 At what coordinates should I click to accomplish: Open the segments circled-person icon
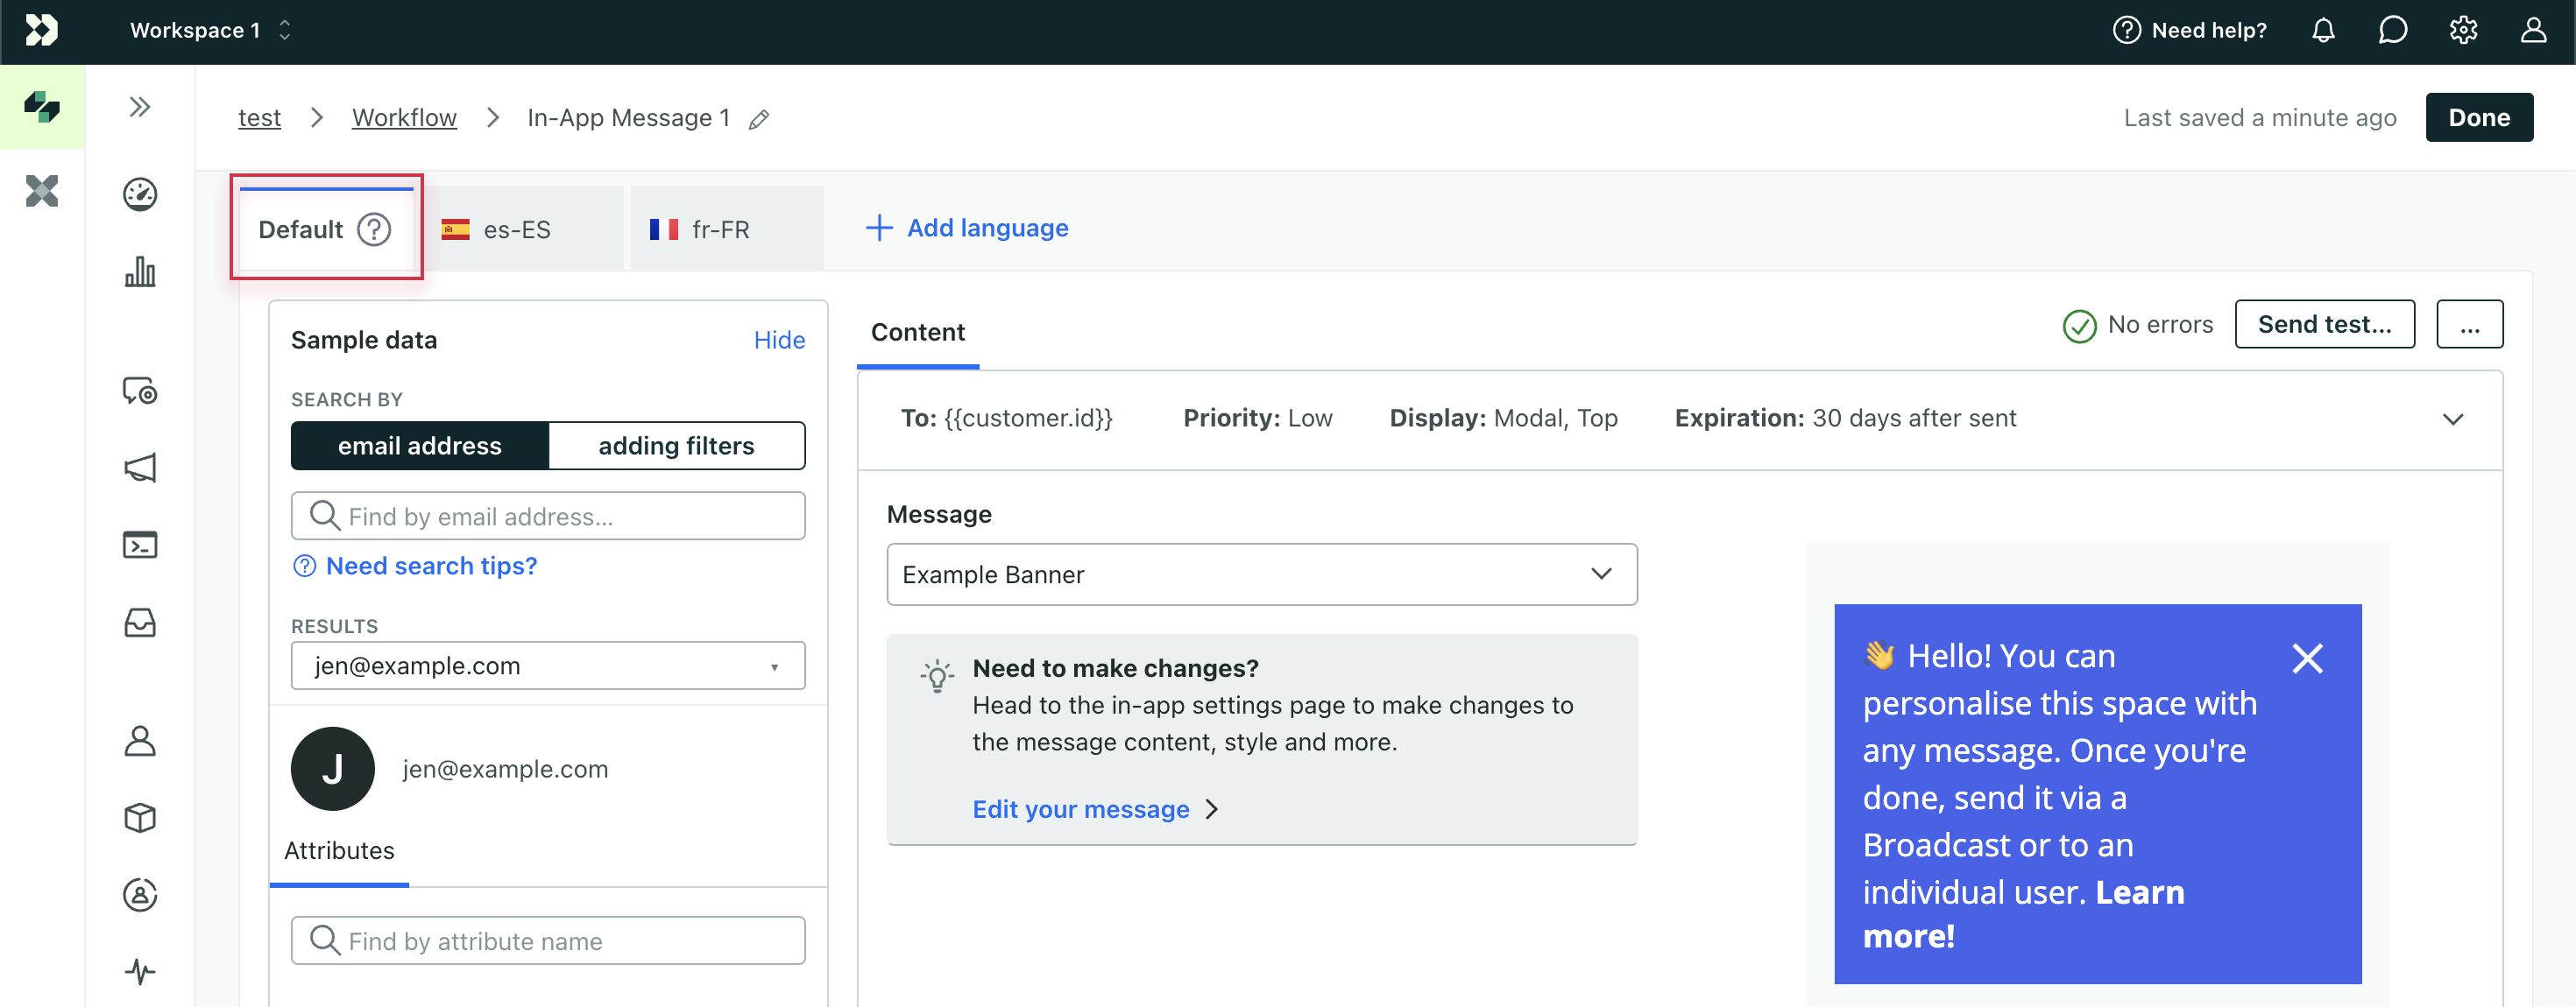pos(140,894)
